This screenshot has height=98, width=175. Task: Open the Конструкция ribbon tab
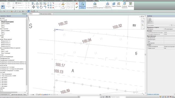pos(11,1)
